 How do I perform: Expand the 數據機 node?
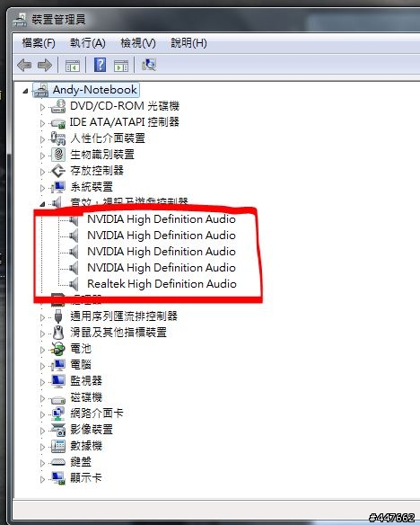[42, 447]
